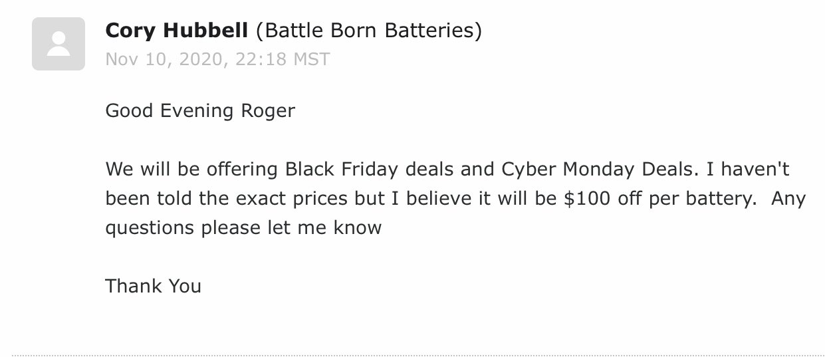Viewport: 825px width, 357px height.
Task: Click the "$100" discount amount
Action: click(588, 199)
